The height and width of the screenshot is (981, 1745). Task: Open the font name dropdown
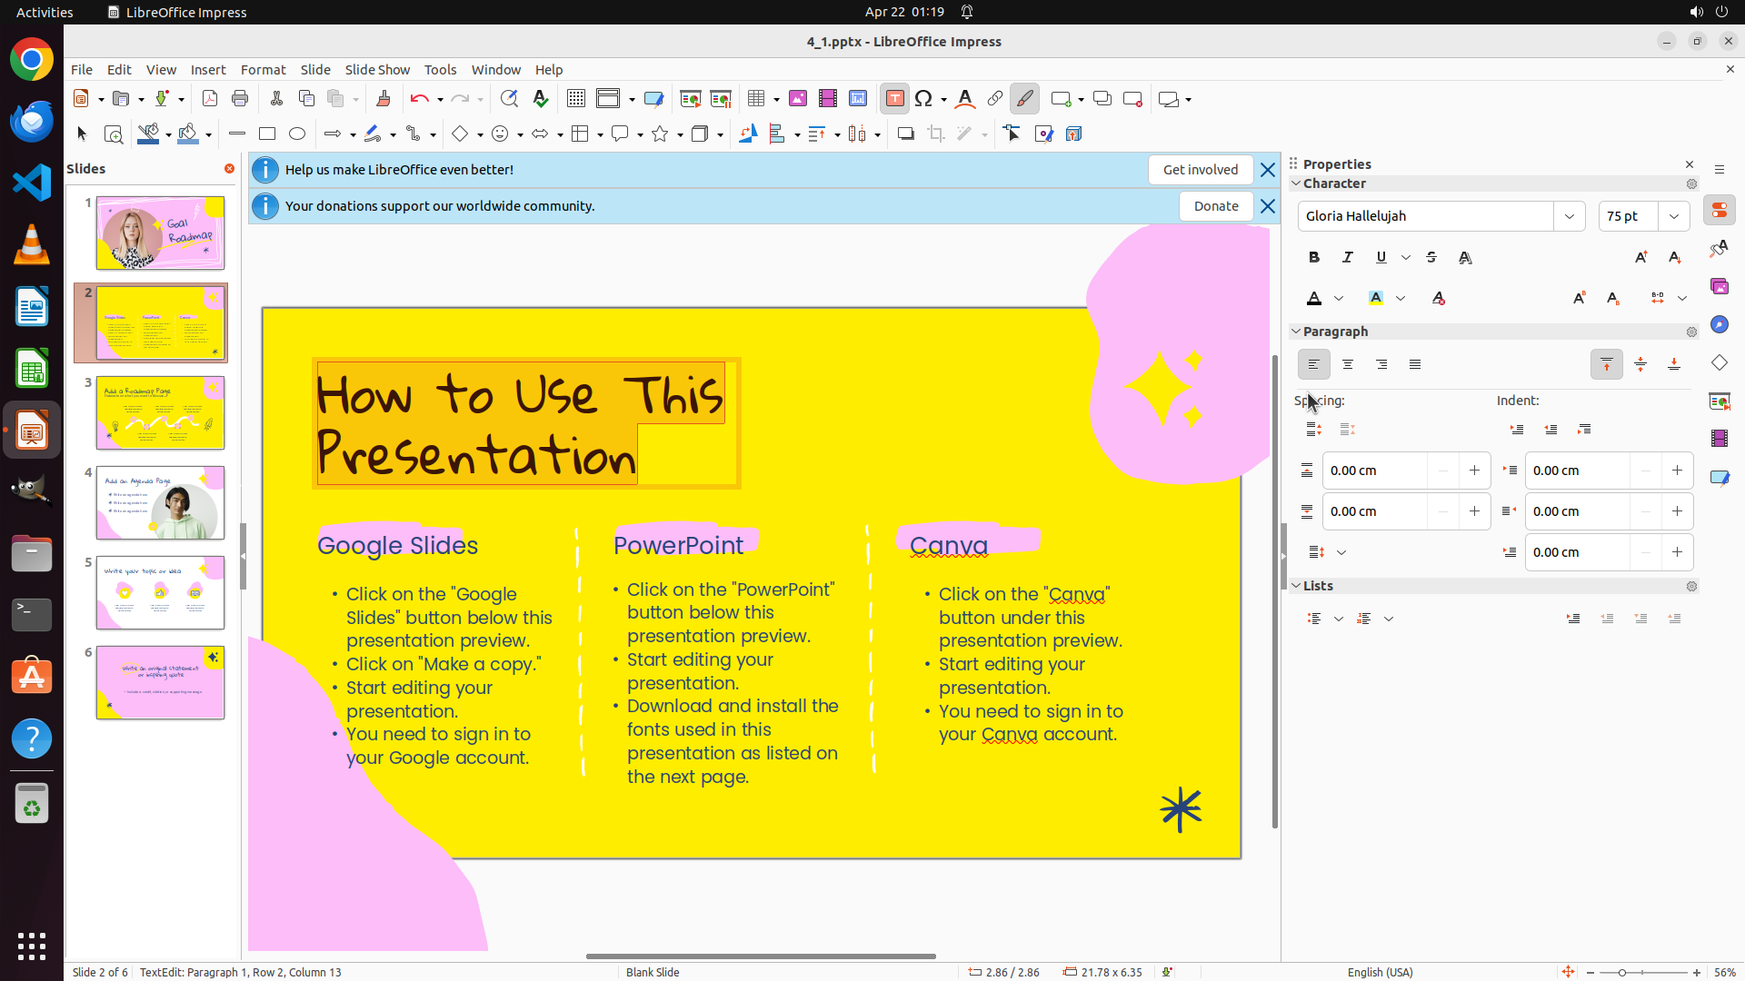click(1570, 216)
